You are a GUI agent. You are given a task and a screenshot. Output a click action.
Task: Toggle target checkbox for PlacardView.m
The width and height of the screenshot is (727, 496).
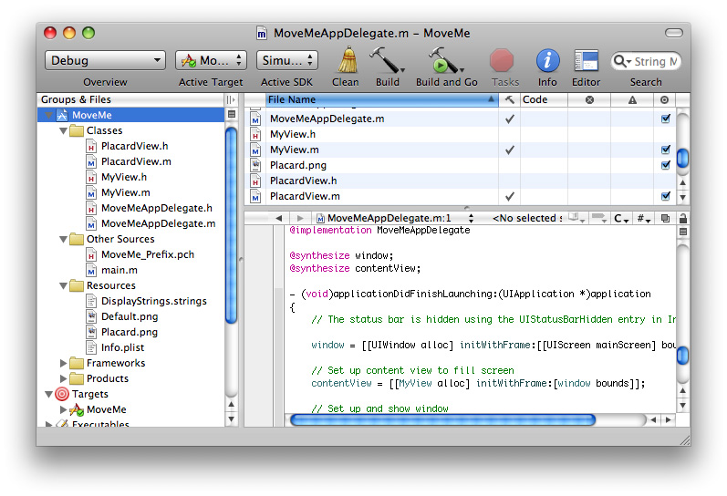click(665, 196)
